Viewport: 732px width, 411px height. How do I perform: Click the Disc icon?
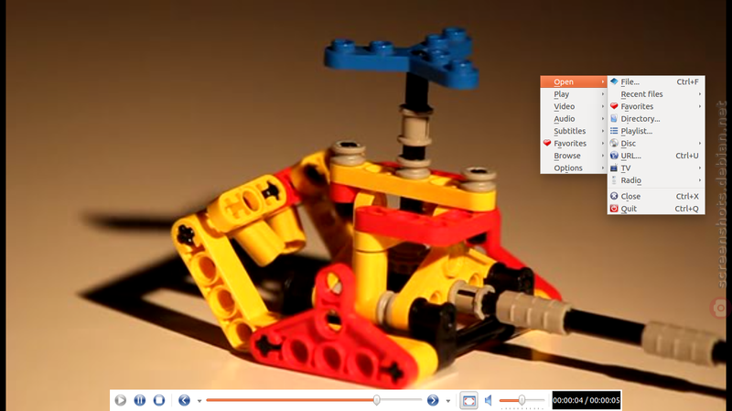point(614,144)
